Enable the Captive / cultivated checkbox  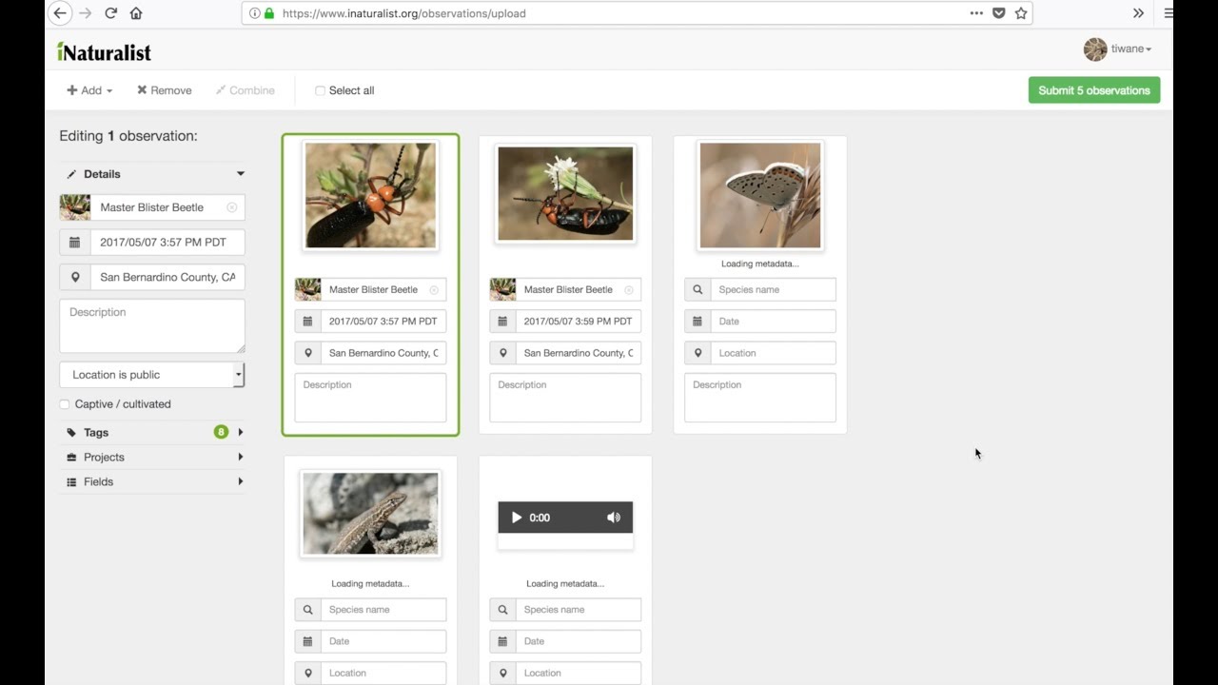[65, 404]
